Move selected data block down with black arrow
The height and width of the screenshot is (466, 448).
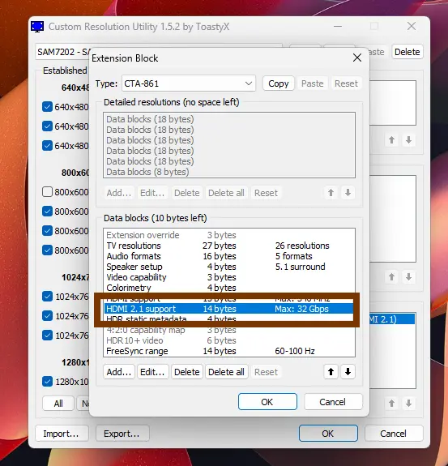pyautogui.click(x=348, y=371)
